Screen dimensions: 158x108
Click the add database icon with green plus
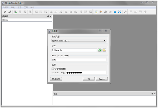coord(15,12)
